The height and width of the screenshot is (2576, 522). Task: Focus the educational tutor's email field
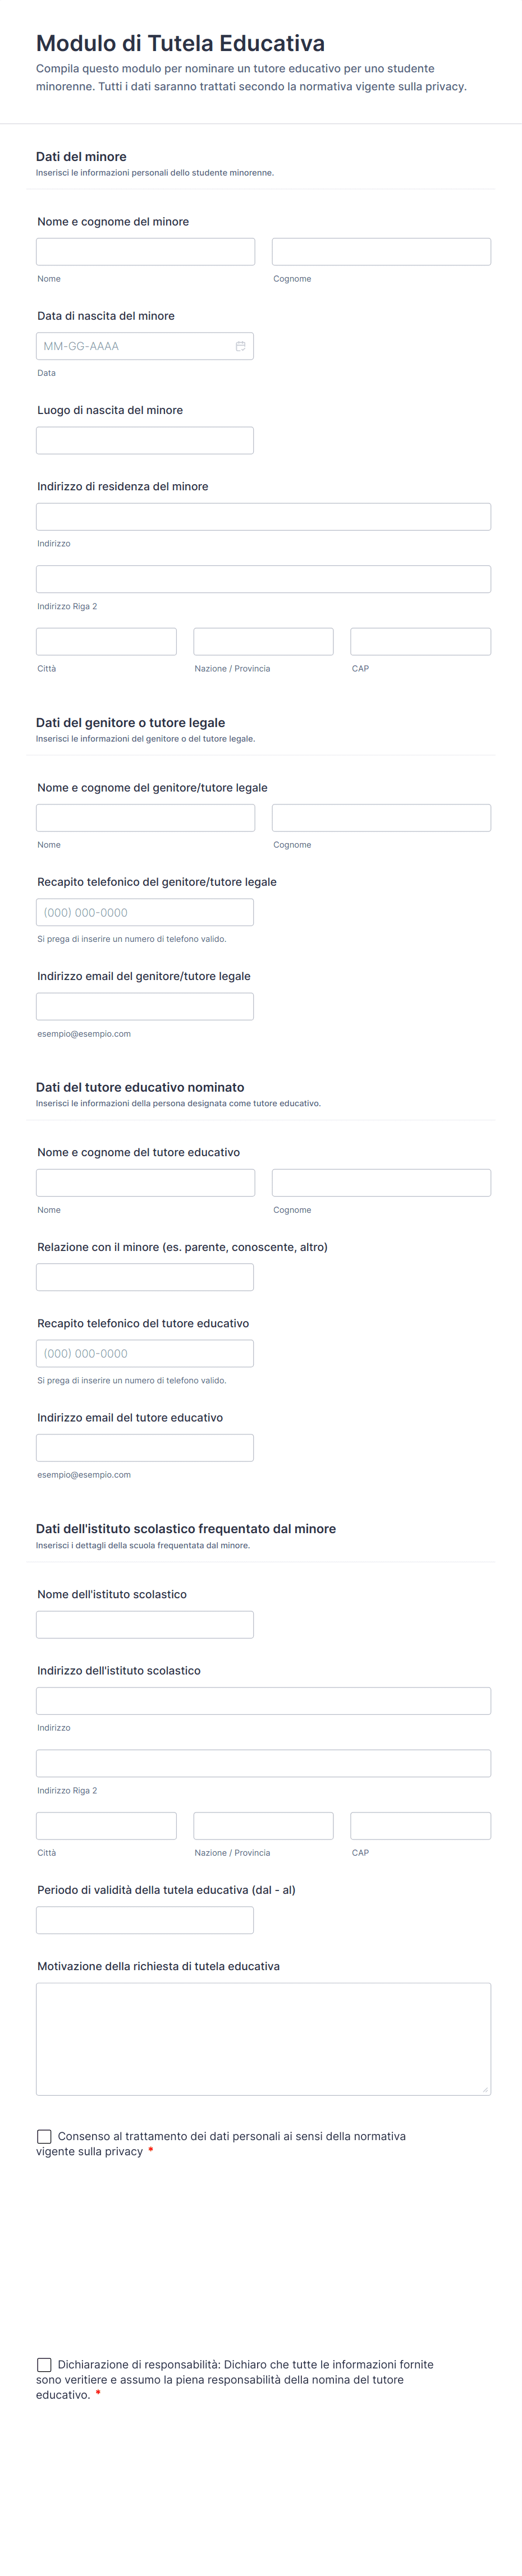coord(145,1448)
